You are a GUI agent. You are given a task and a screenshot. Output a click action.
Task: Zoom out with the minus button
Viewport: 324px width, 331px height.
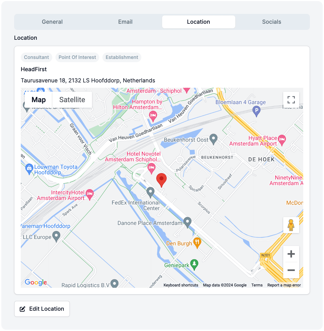tap(291, 270)
